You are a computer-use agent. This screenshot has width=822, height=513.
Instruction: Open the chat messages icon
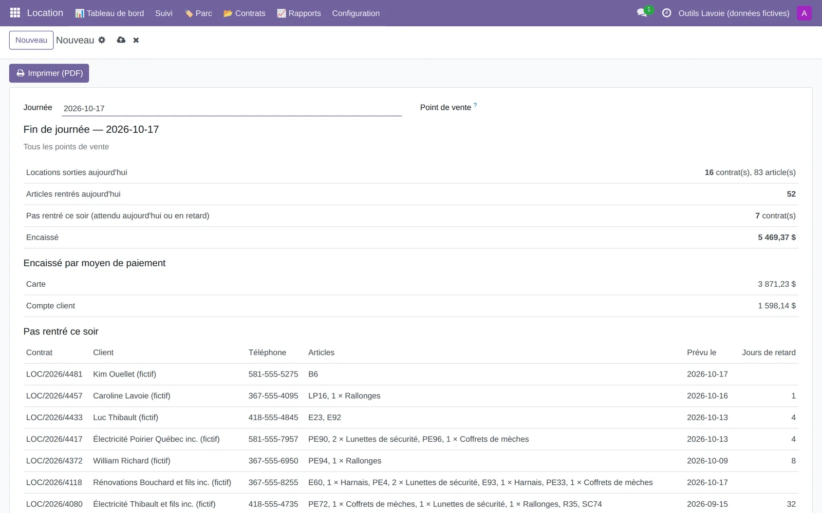pyautogui.click(x=642, y=13)
